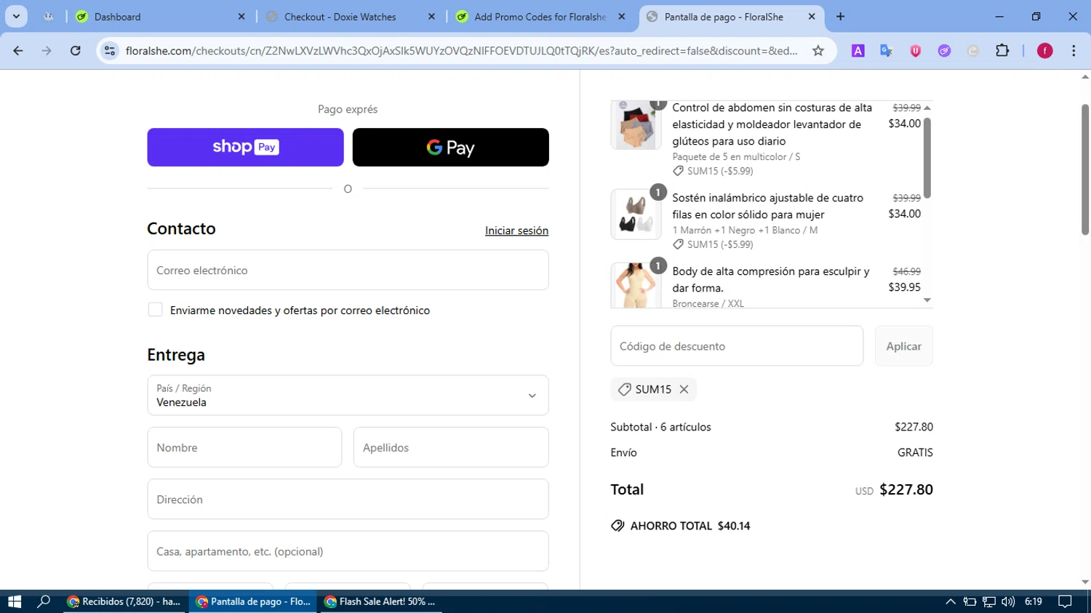Click the Subtotal · 6 artículos label
Image resolution: width=1091 pixels, height=613 pixels.
pos(660,427)
